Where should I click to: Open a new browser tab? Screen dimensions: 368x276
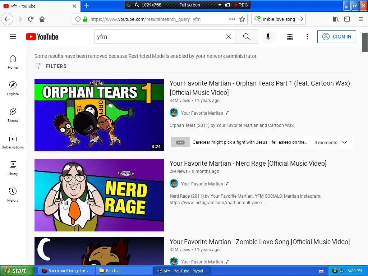[x=87, y=6]
